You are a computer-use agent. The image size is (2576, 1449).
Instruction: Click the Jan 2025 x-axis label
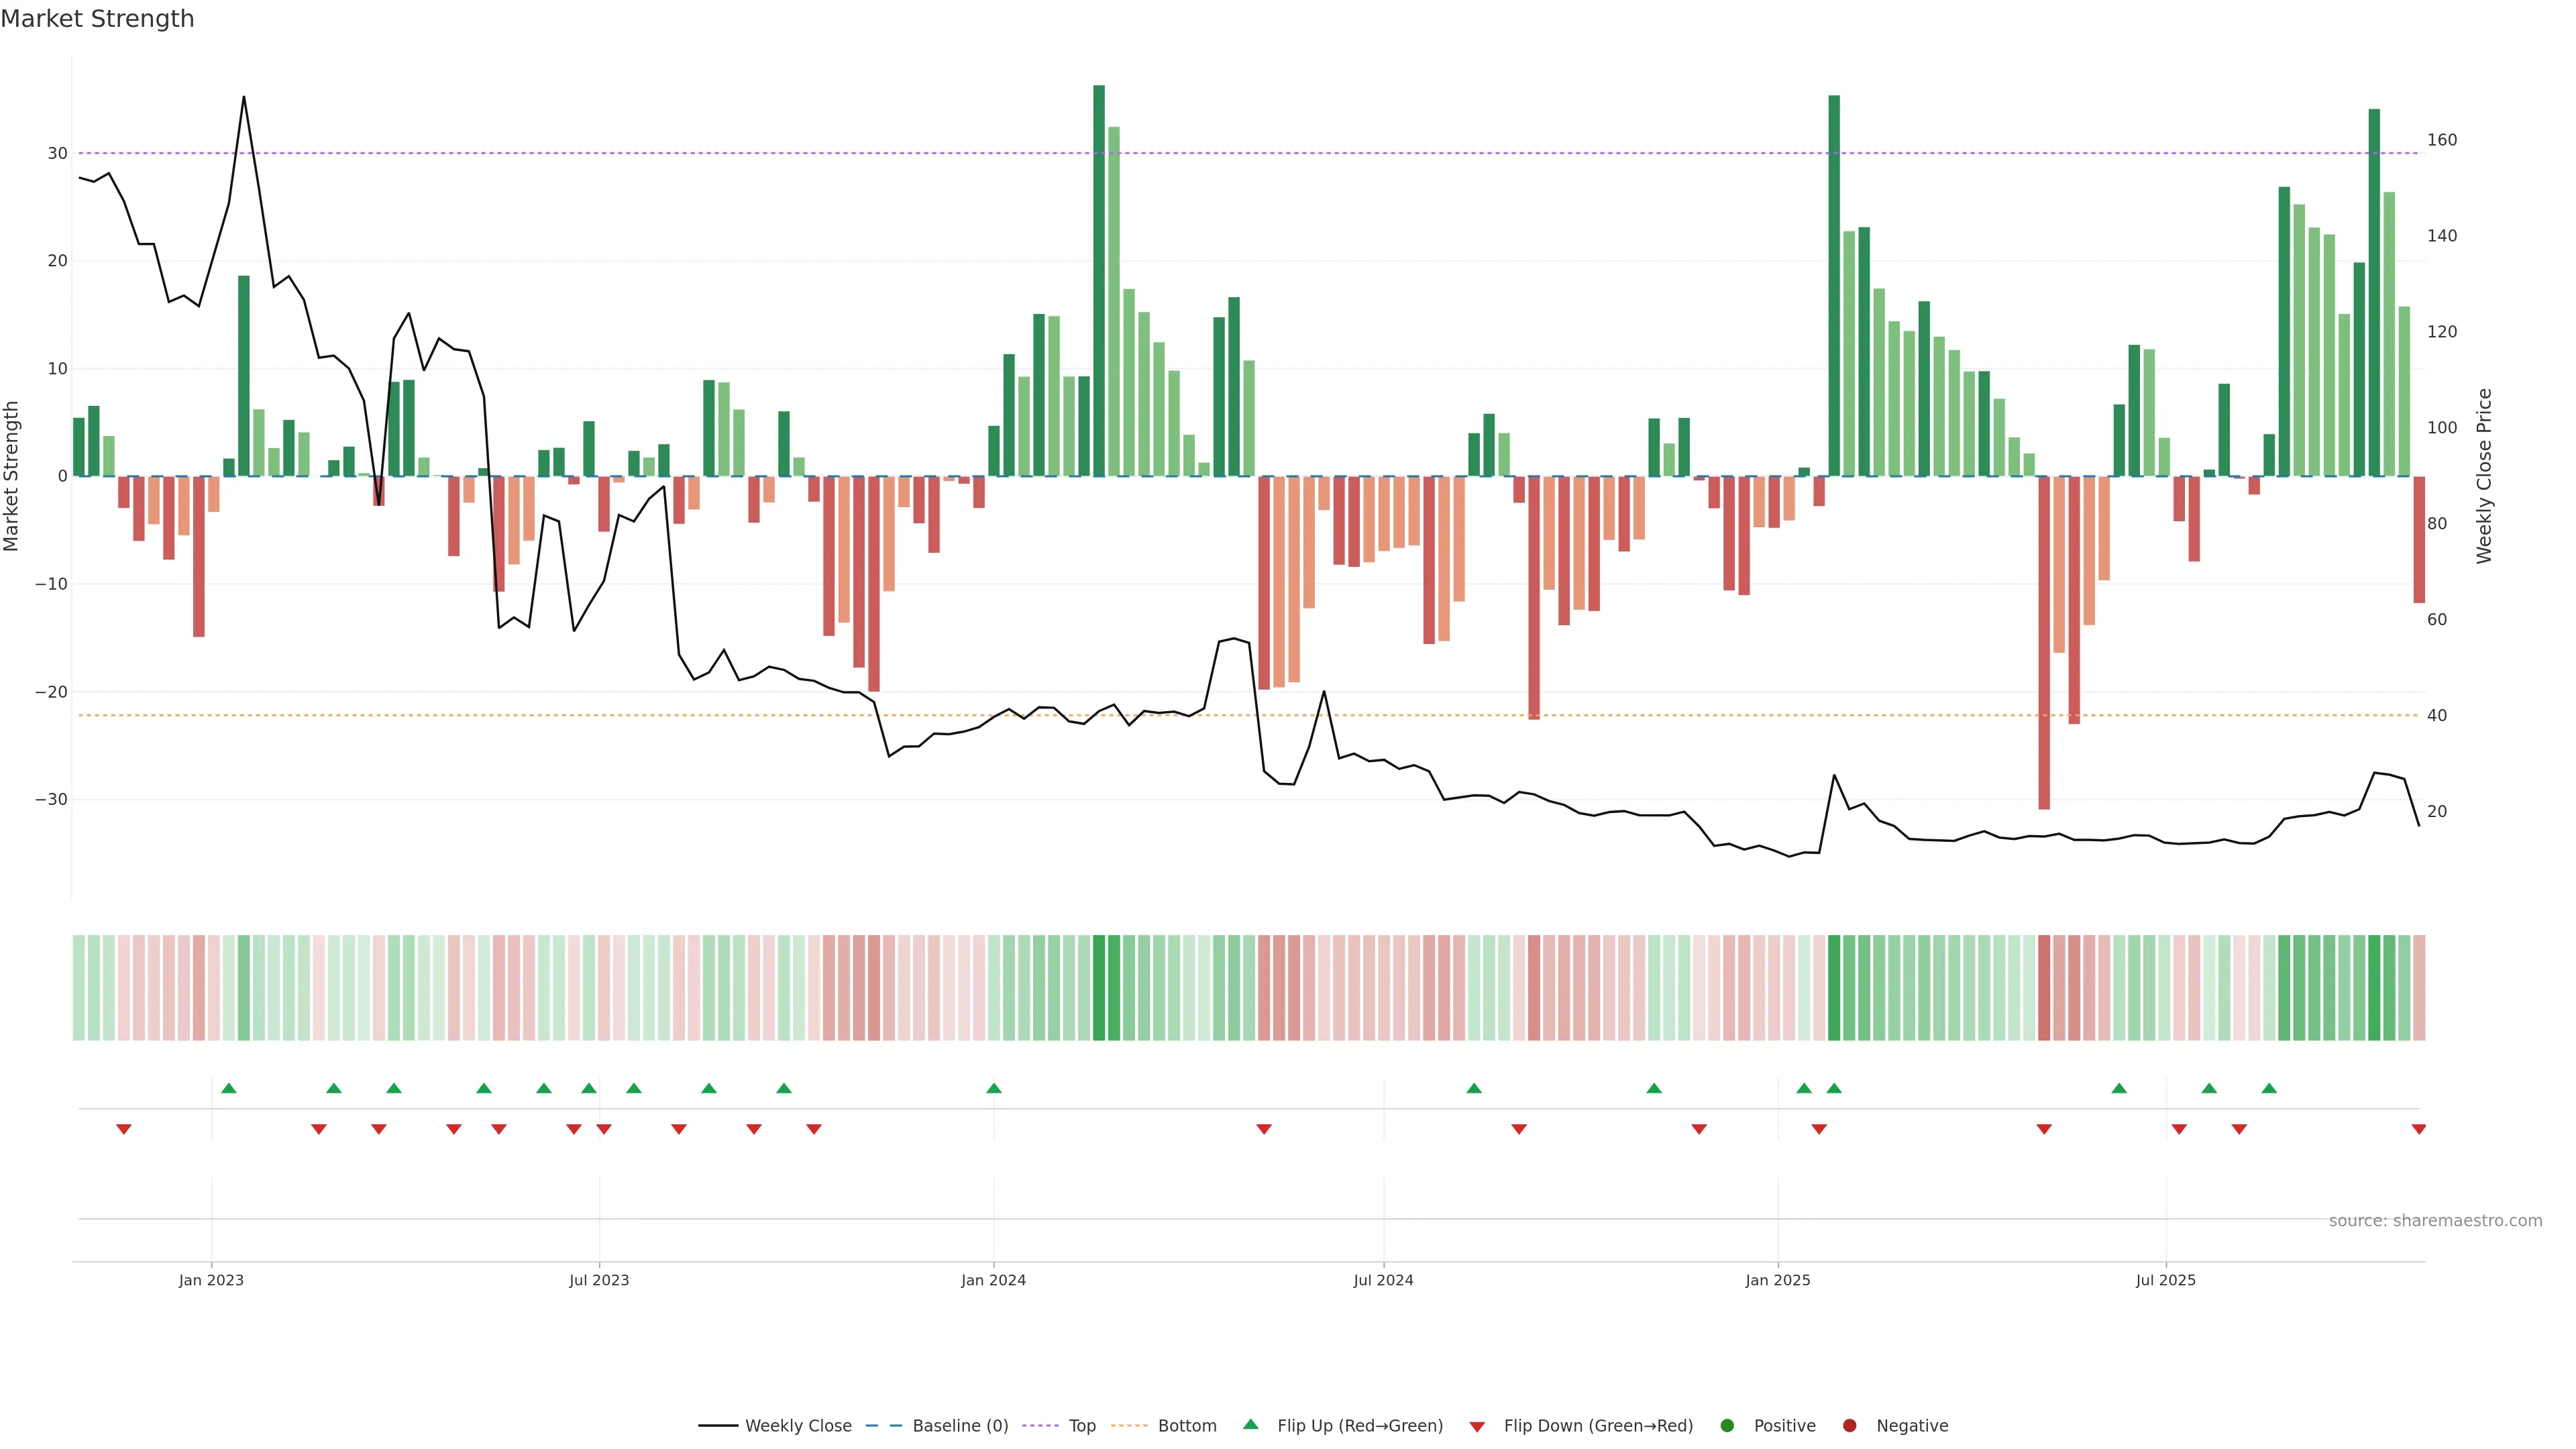1777,1280
